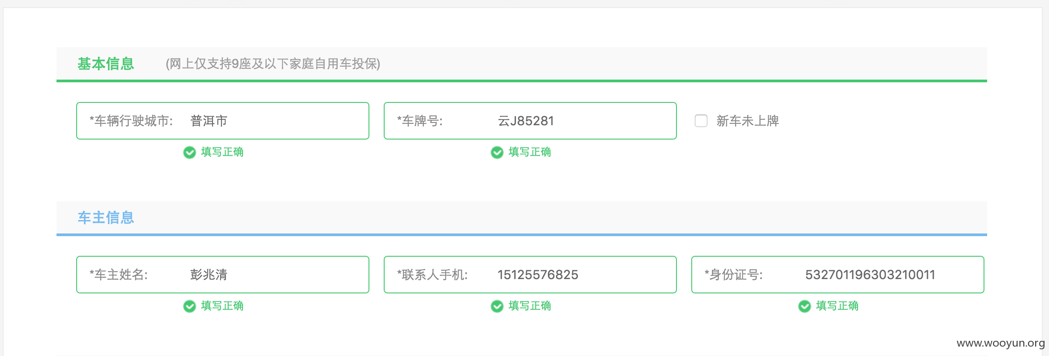Image resolution: width=1049 pixels, height=356 pixels.
Task: Click 填写正确 text under license plate field
Action: [x=530, y=152]
